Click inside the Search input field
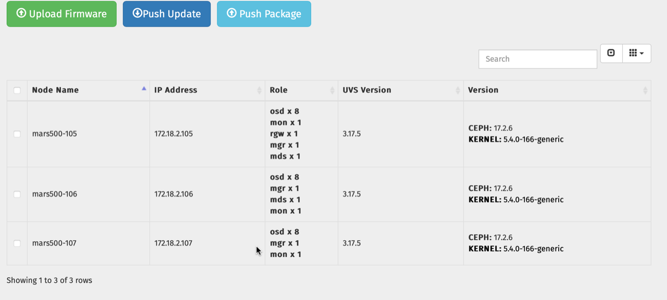The height and width of the screenshot is (300, 667). tap(537, 59)
